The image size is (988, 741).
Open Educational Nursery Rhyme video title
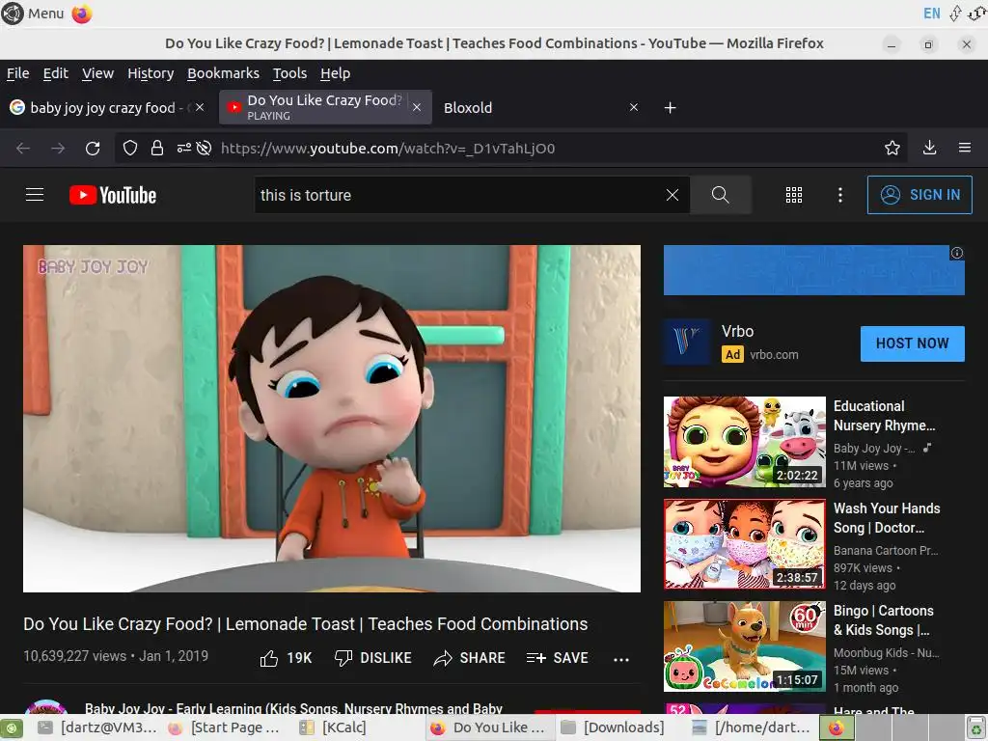point(884,416)
